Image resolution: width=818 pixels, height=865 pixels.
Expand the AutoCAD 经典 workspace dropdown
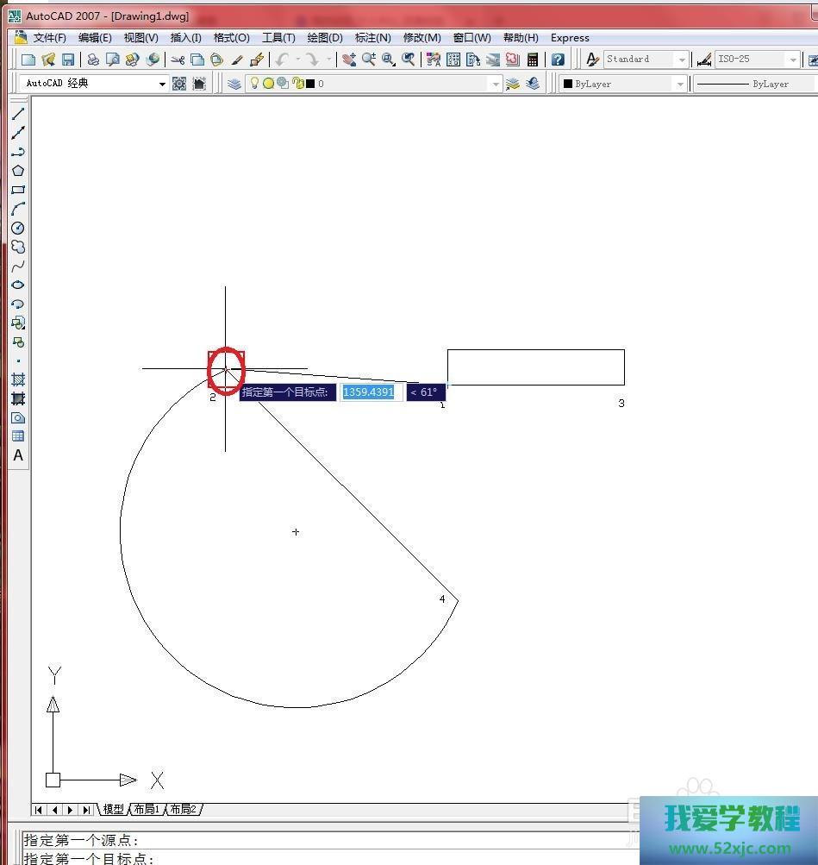161,84
